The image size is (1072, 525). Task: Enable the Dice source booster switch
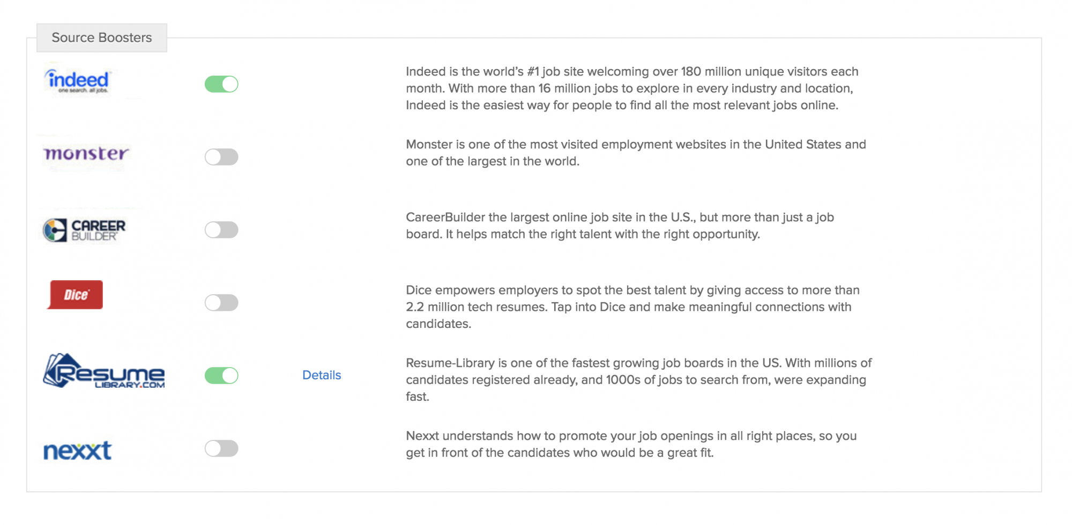pyautogui.click(x=221, y=303)
